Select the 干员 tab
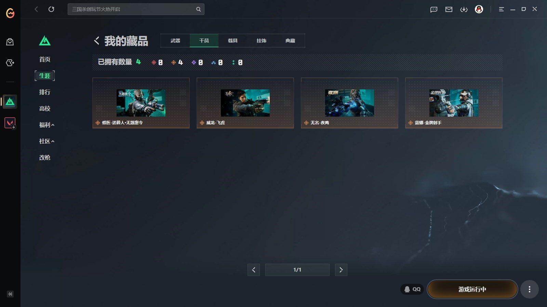The image size is (547, 307). click(x=204, y=41)
